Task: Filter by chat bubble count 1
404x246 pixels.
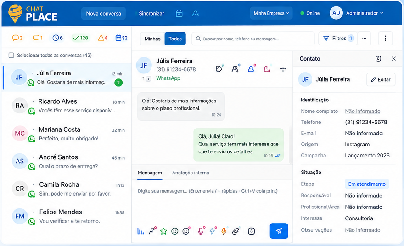Action: 38,38
